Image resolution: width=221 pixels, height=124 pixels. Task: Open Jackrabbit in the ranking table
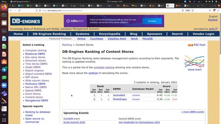coord(119,95)
